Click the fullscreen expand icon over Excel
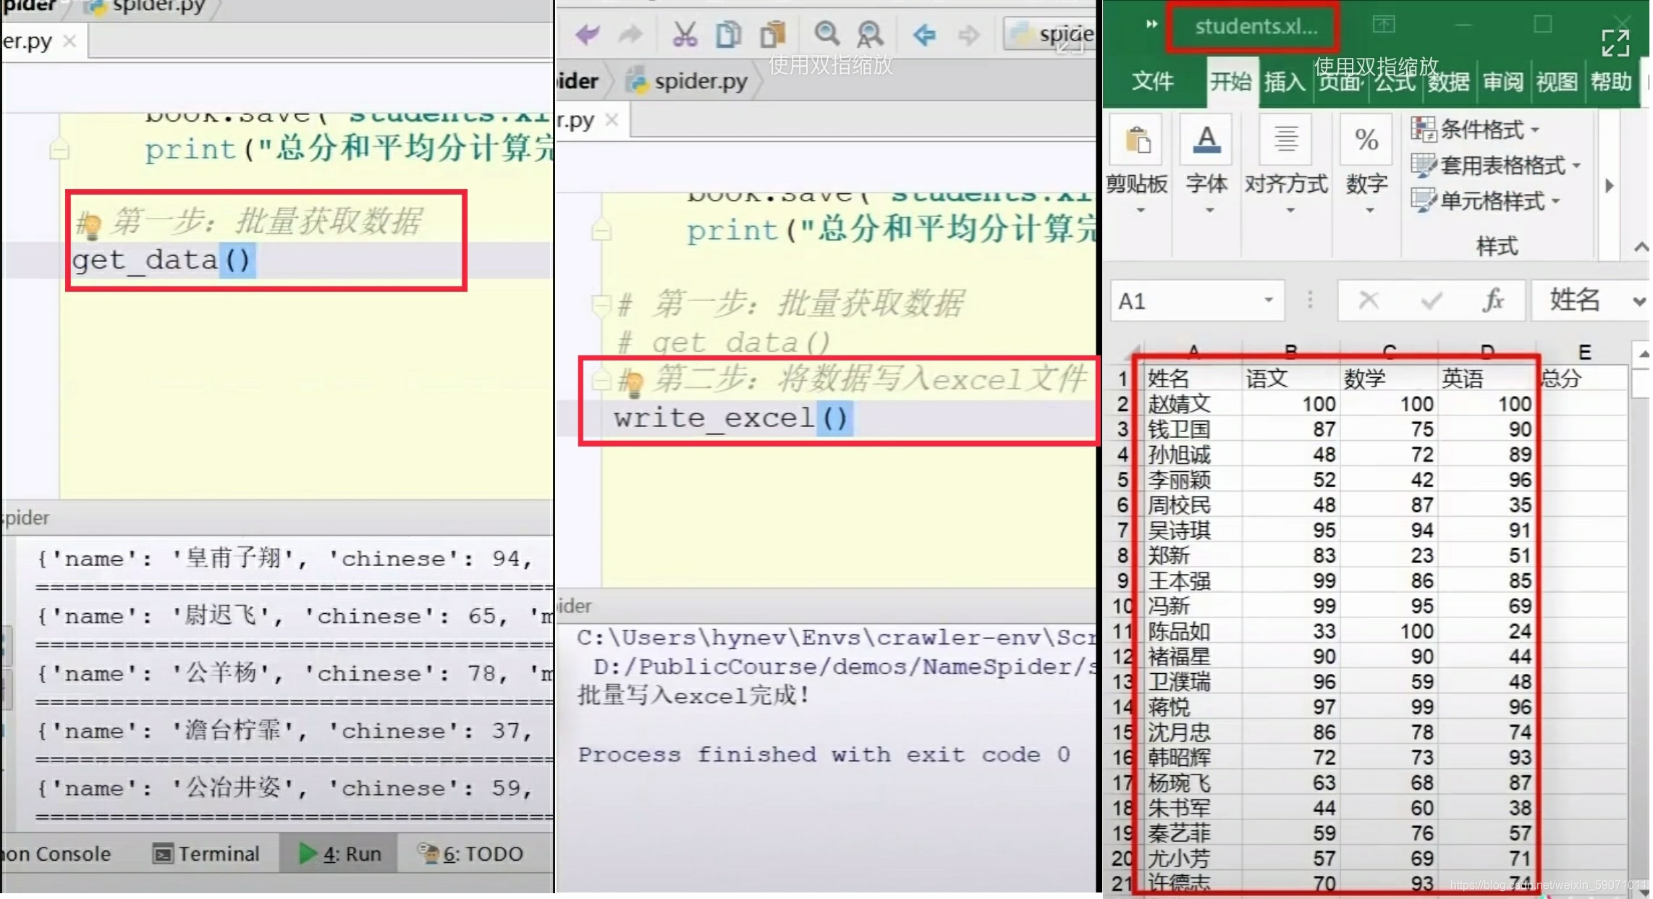1653x899 pixels. 1615,43
